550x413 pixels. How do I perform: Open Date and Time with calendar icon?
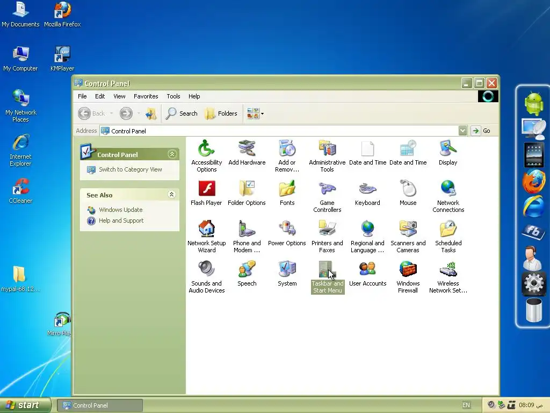point(408,152)
